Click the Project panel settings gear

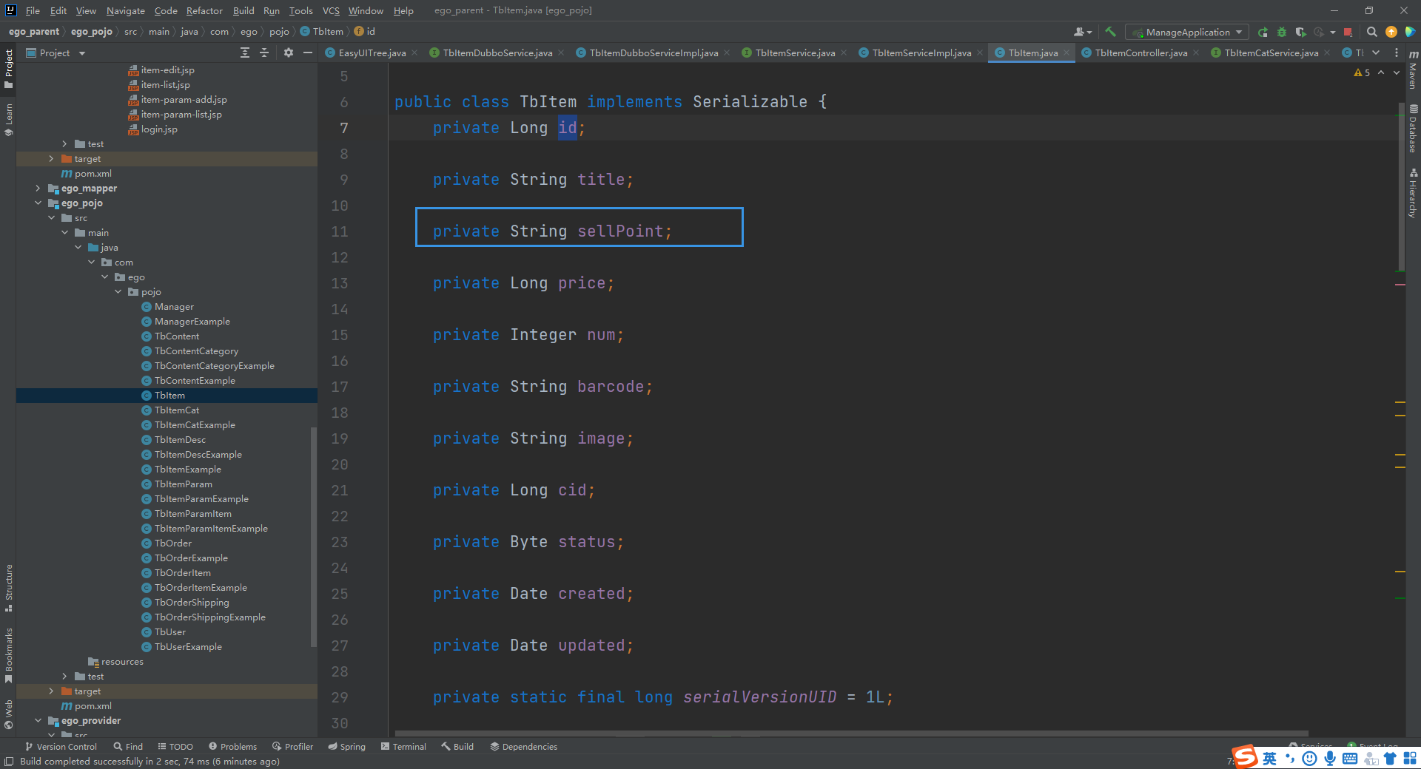[x=289, y=52]
